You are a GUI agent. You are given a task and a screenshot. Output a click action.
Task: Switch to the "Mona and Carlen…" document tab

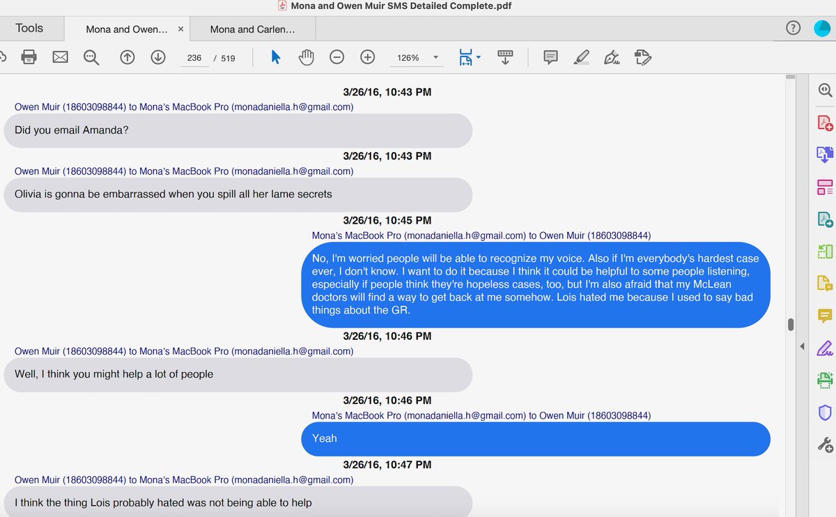tap(252, 29)
